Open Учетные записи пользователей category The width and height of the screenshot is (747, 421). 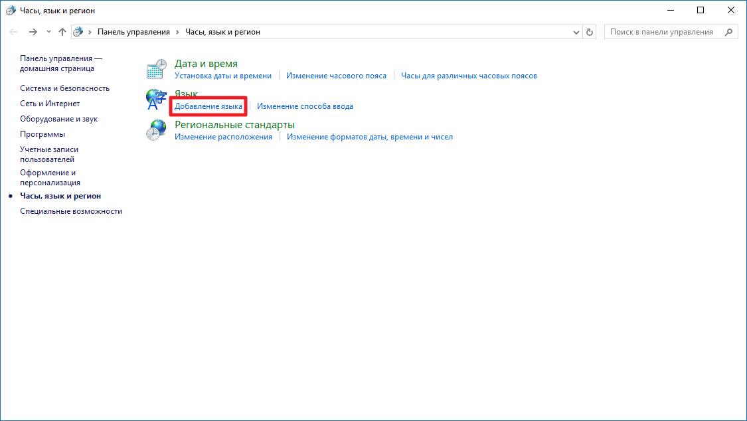click(49, 154)
